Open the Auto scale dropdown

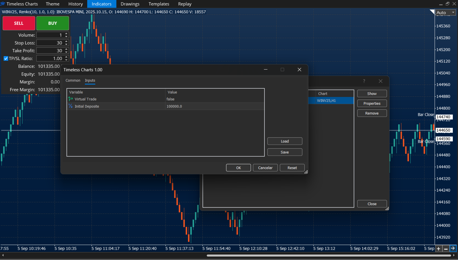click(x=446, y=12)
